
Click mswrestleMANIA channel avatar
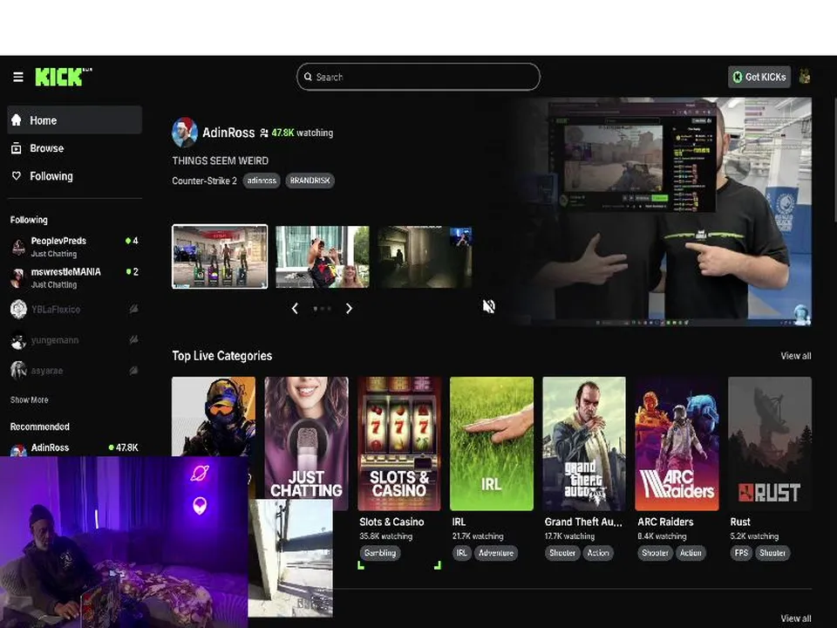pos(18,277)
